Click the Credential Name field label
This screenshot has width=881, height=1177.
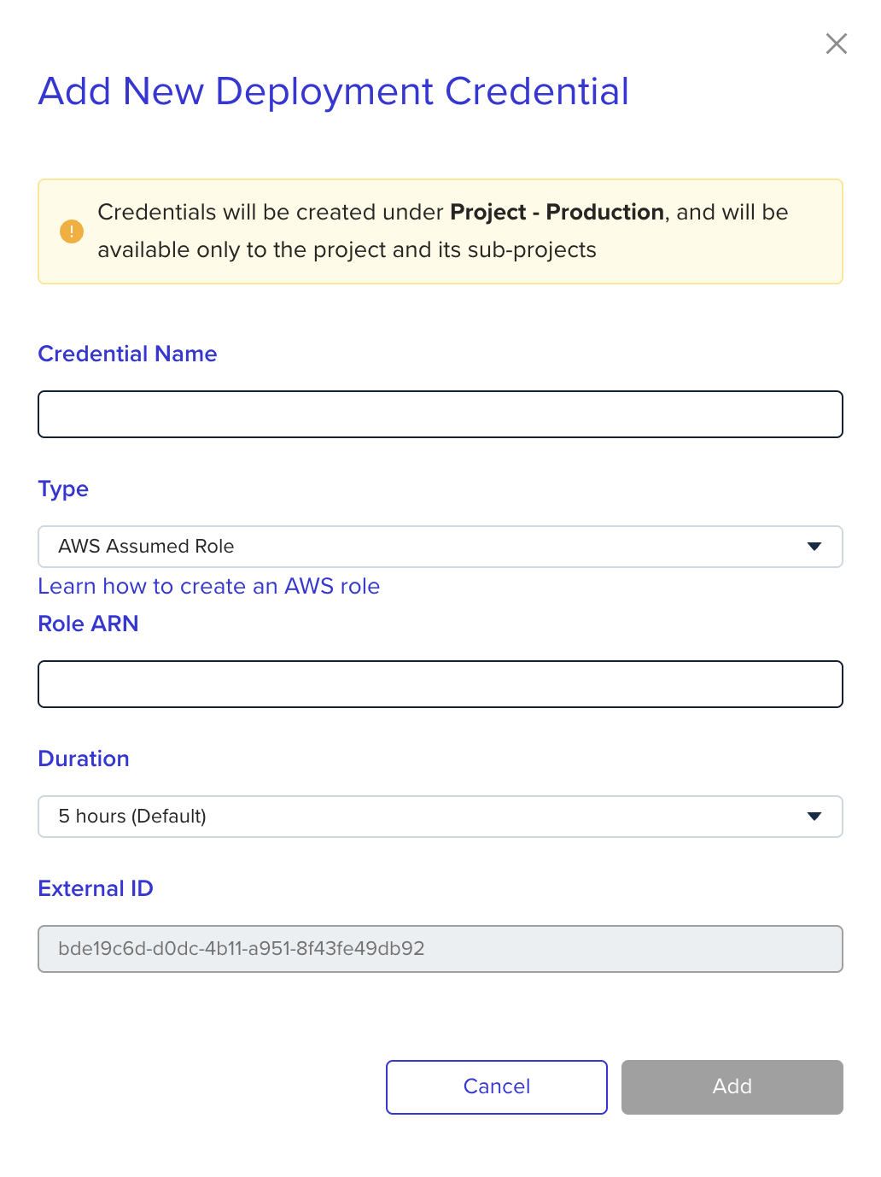click(128, 354)
